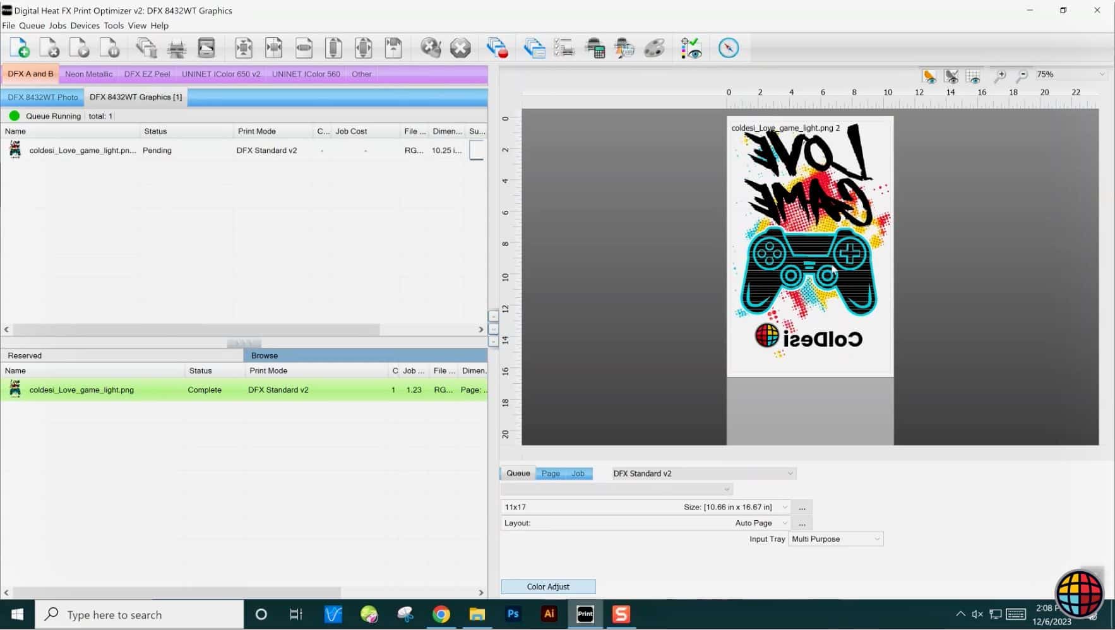Click the center horizontally page icon
This screenshot has height=630, width=1115.
[273, 48]
